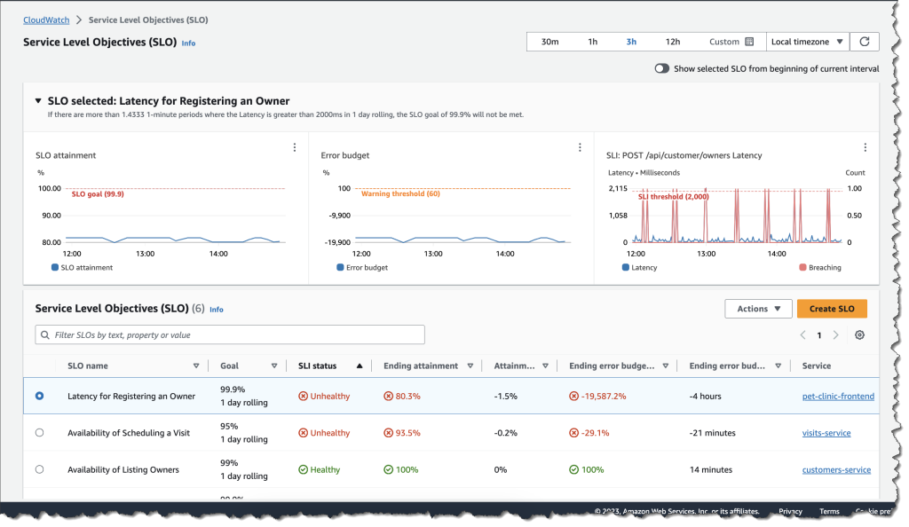Image resolution: width=909 pixels, height=527 pixels.
Task: Collapse the SLO selected section
Action: 38,101
